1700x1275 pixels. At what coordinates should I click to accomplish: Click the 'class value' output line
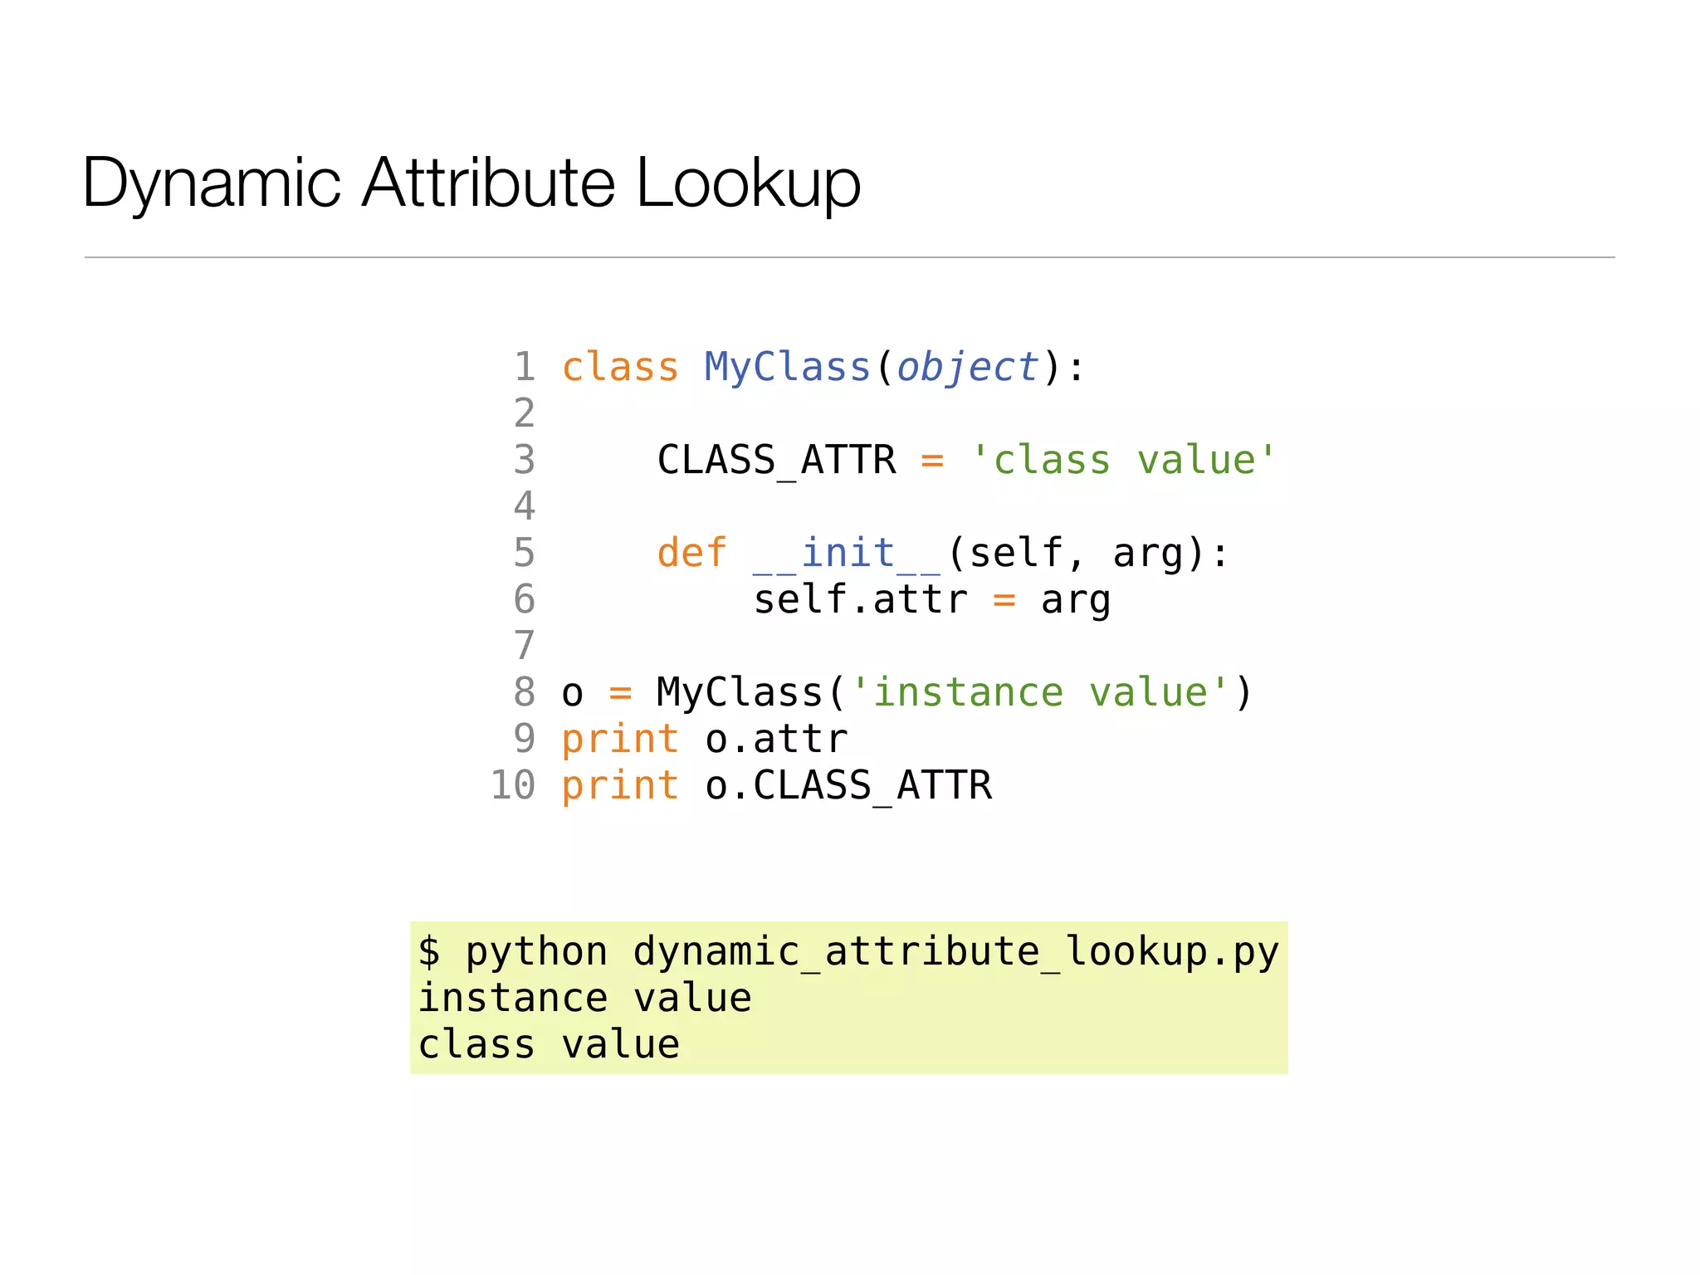tap(549, 1044)
